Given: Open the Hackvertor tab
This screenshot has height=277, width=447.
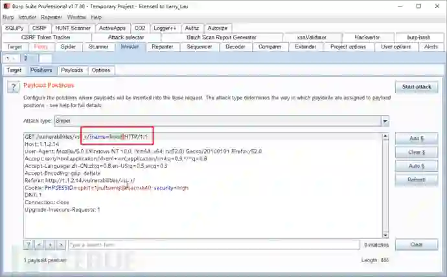Looking at the screenshot, I should click(367, 37).
